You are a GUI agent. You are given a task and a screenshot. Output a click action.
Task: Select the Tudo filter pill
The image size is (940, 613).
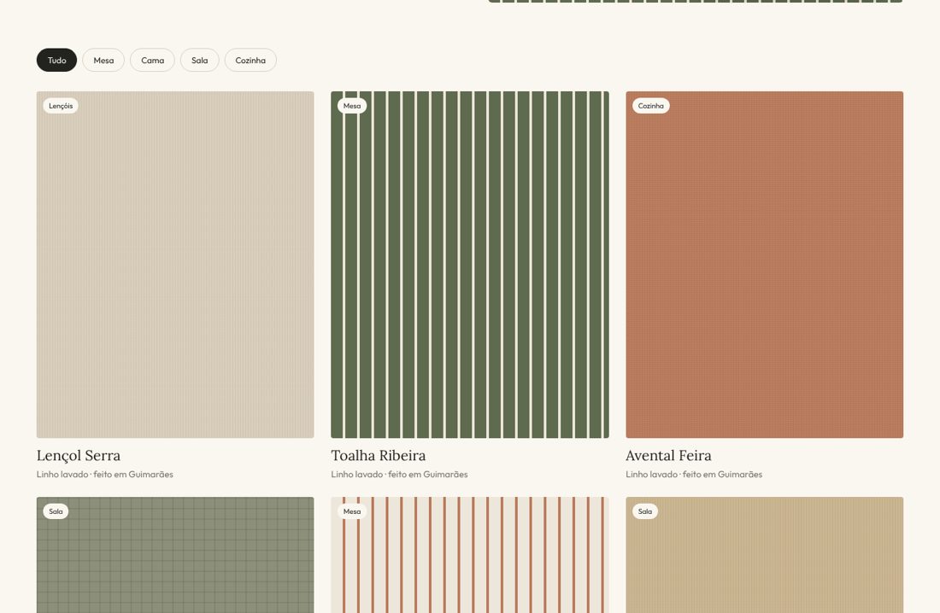point(57,60)
